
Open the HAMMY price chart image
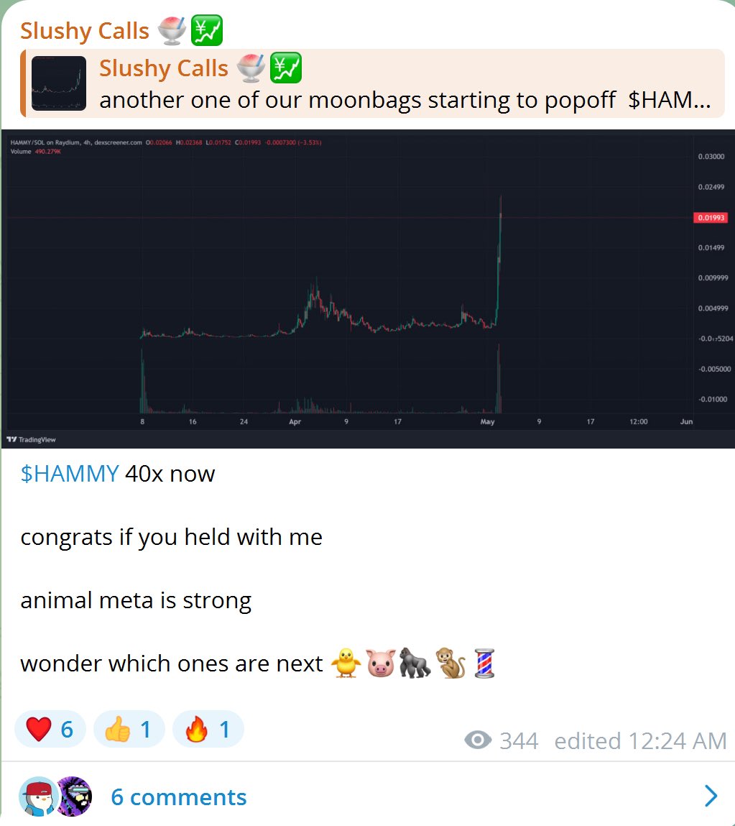pyautogui.click(x=368, y=289)
